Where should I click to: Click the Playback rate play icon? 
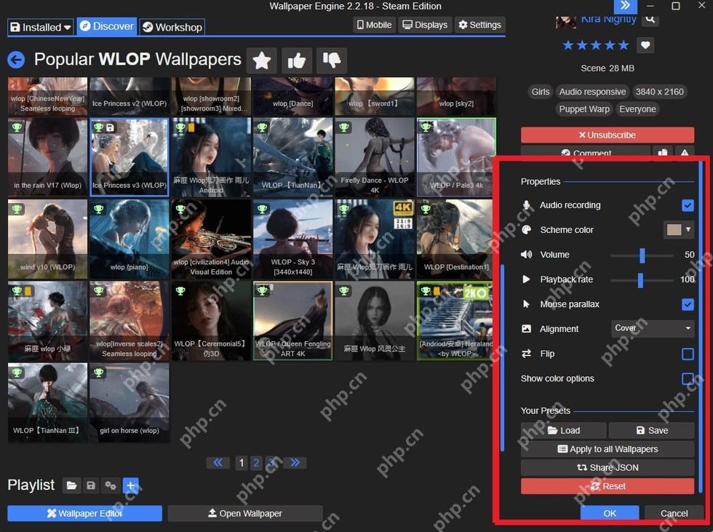coord(526,279)
